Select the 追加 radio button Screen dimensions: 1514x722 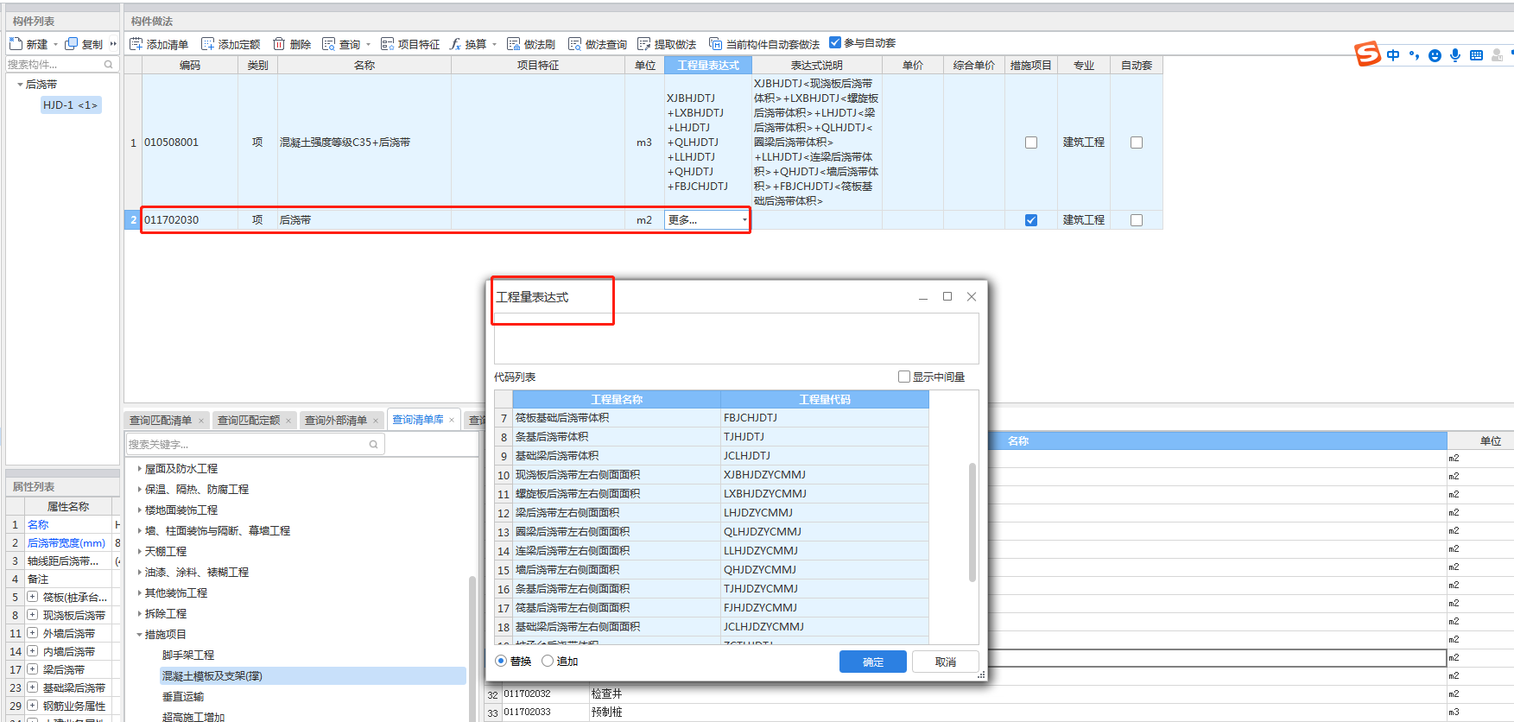pyautogui.click(x=548, y=661)
